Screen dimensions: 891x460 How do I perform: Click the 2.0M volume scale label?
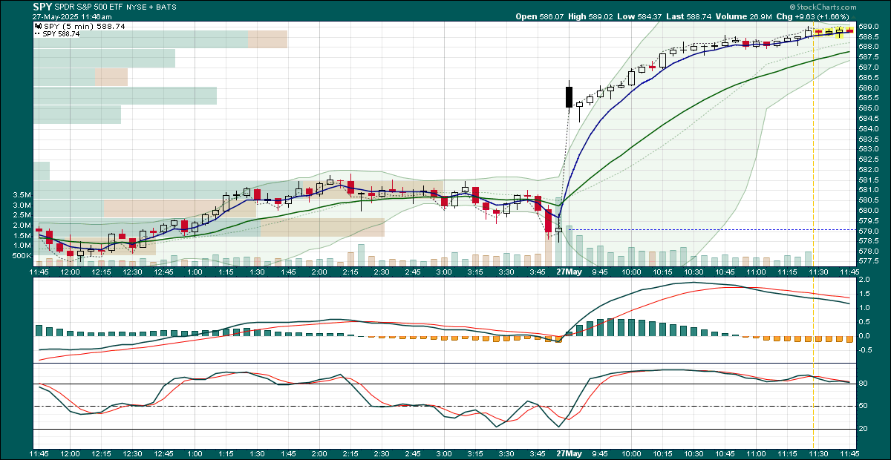(22, 226)
